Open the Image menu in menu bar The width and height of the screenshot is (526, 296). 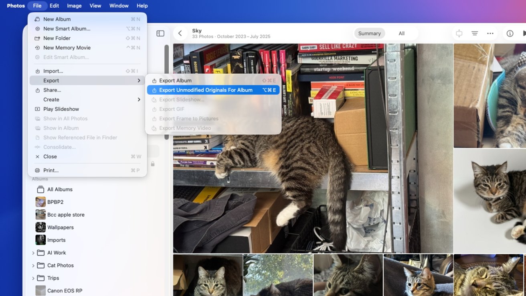pos(74,6)
